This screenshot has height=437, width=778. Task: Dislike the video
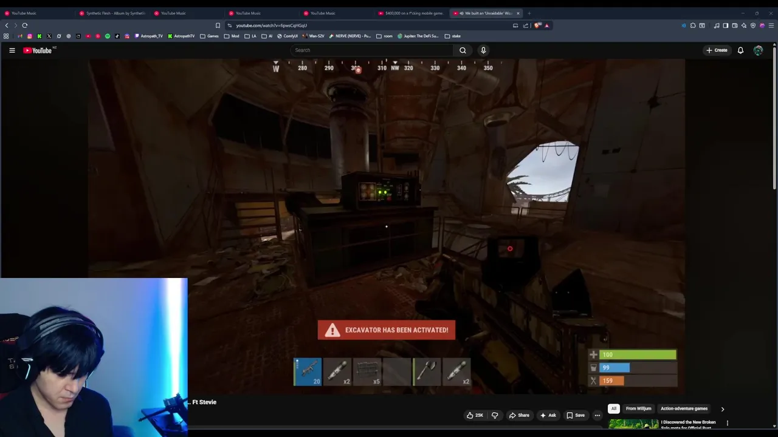pyautogui.click(x=495, y=415)
